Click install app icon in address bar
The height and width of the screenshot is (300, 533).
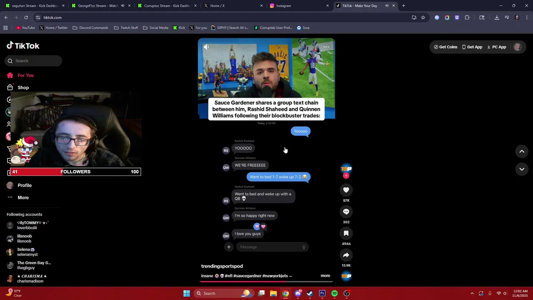coord(414,17)
